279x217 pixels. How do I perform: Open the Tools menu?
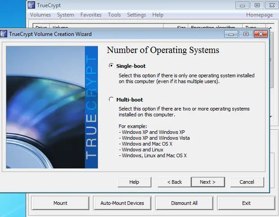[x=115, y=15]
